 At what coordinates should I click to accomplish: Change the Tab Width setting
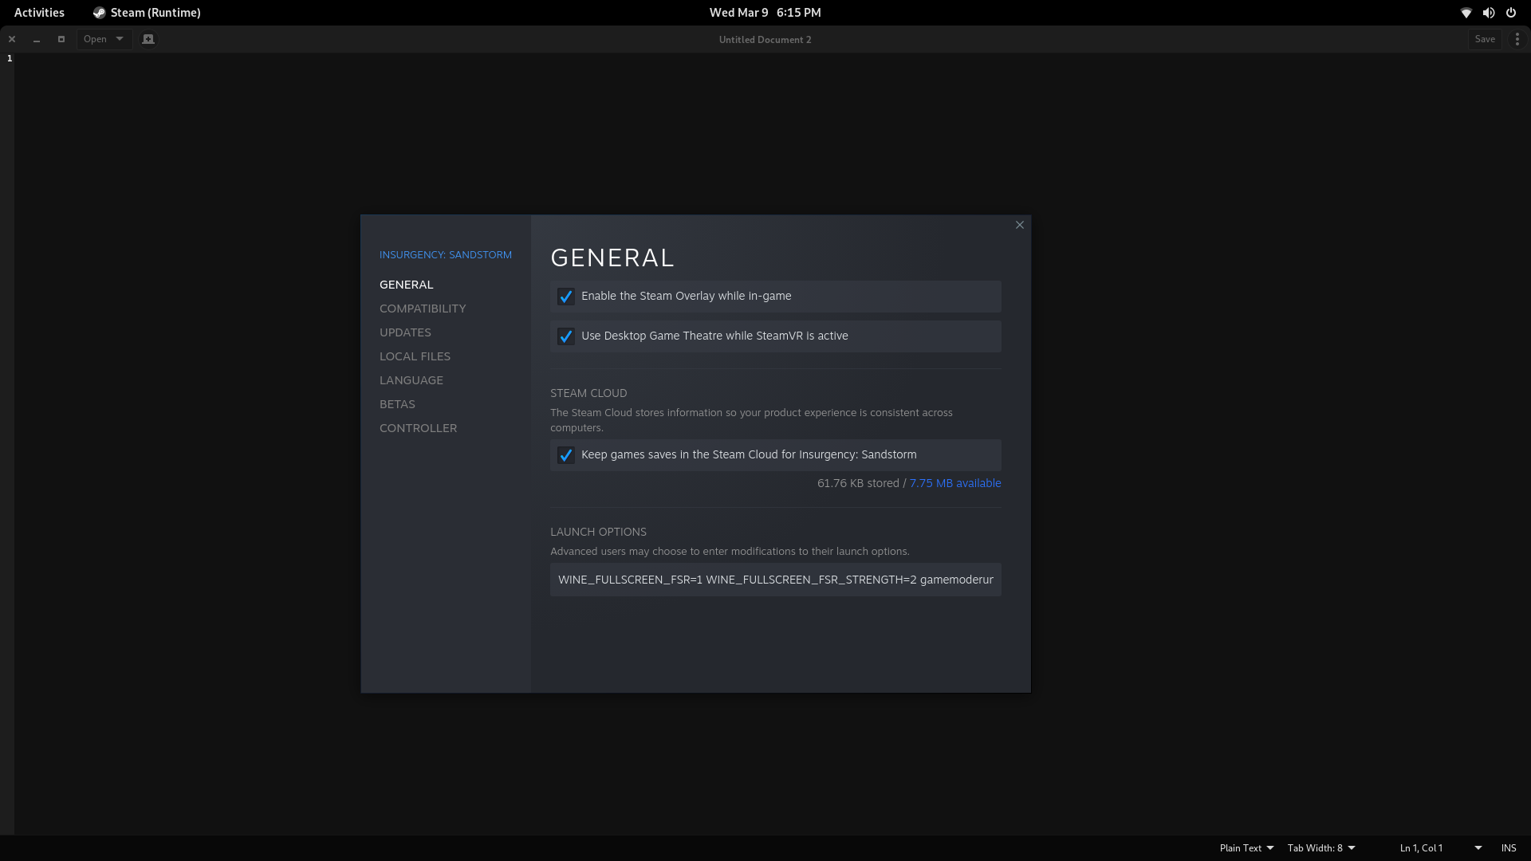1322,847
